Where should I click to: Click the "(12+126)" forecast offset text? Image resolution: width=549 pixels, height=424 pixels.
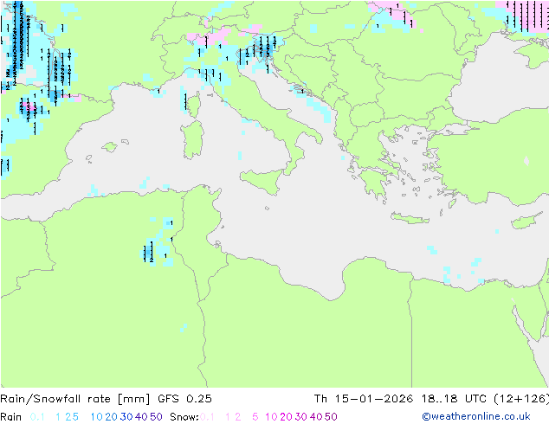click(x=521, y=399)
